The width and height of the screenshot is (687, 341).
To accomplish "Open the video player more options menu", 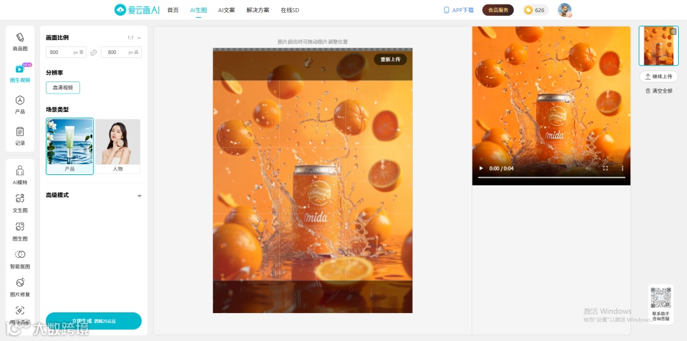I will [x=622, y=169].
